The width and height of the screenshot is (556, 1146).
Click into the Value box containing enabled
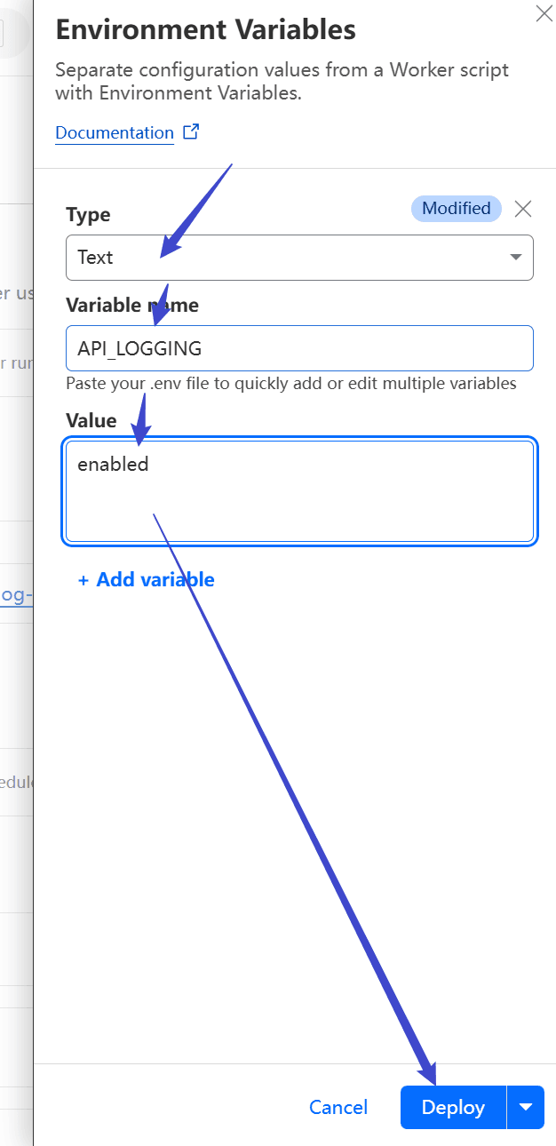click(299, 490)
